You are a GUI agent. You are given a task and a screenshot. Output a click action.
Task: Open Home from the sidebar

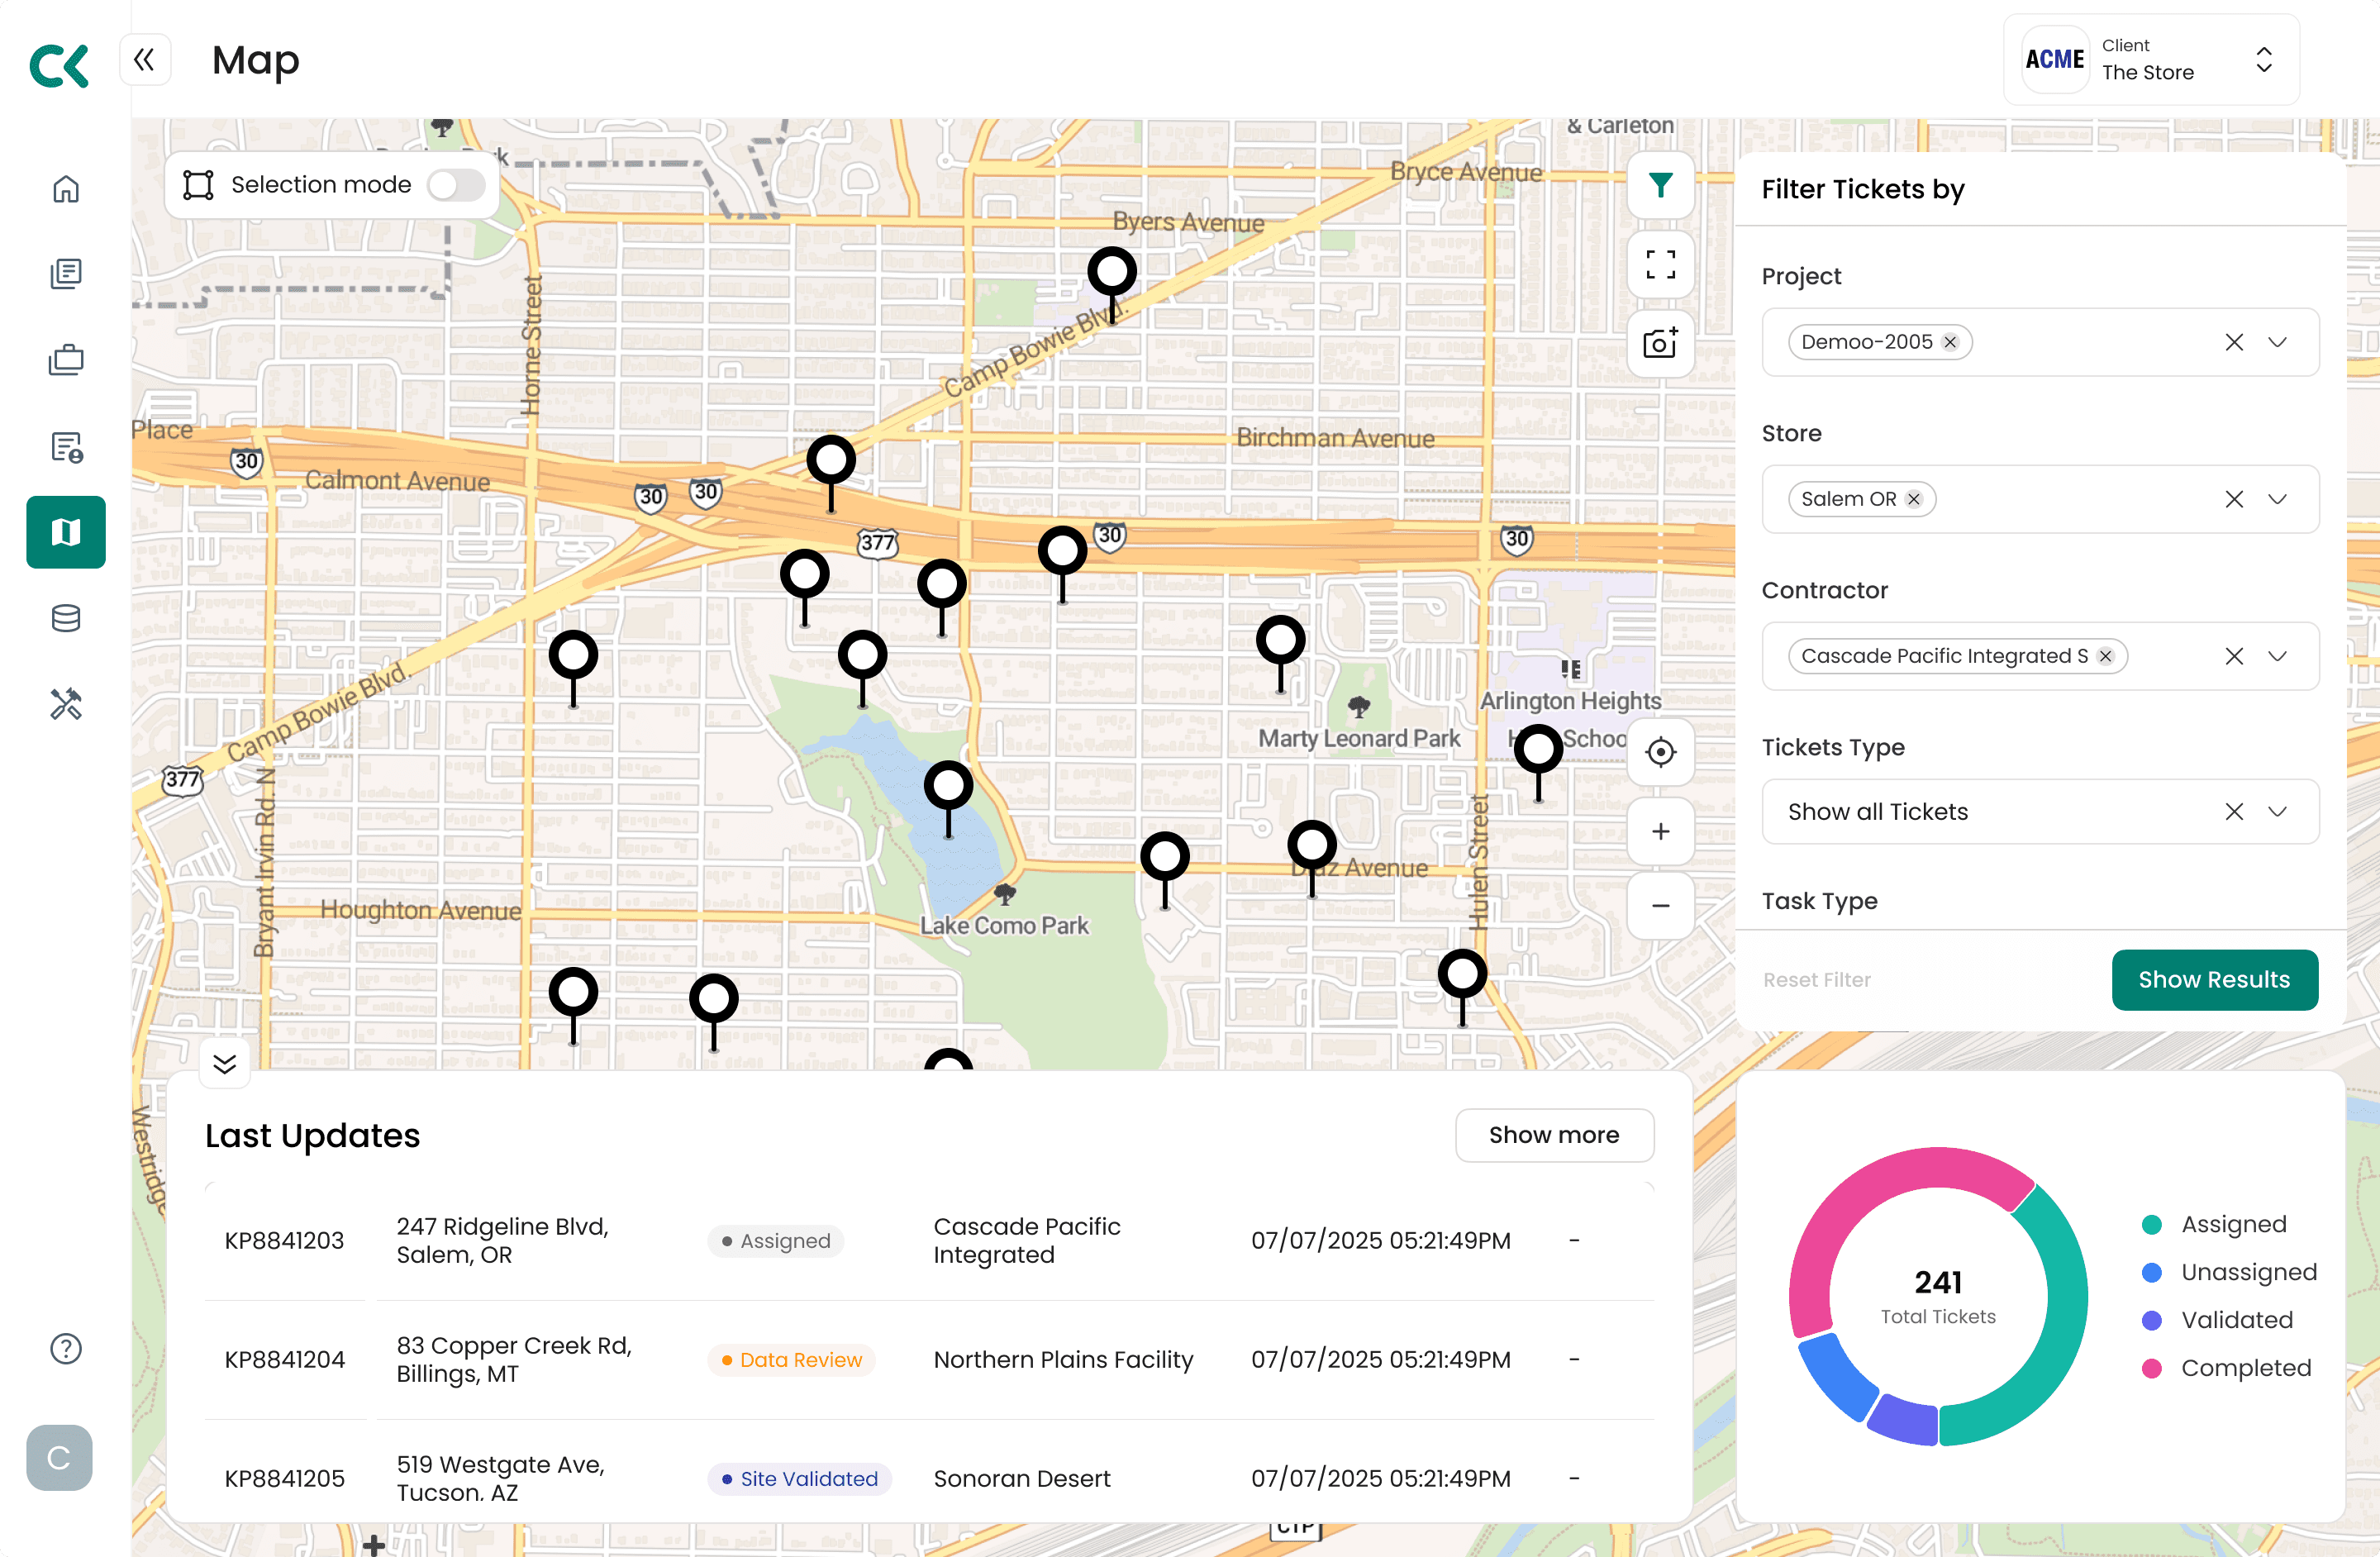pyautogui.click(x=66, y=189)
